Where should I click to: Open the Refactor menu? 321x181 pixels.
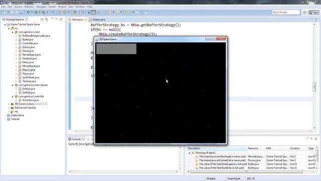pyautogui.click(x=29, y=7)
